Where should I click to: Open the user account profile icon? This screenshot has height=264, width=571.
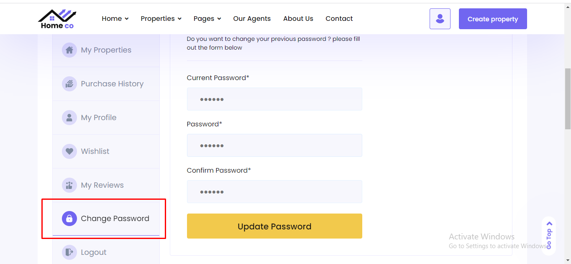click(440, 19)
